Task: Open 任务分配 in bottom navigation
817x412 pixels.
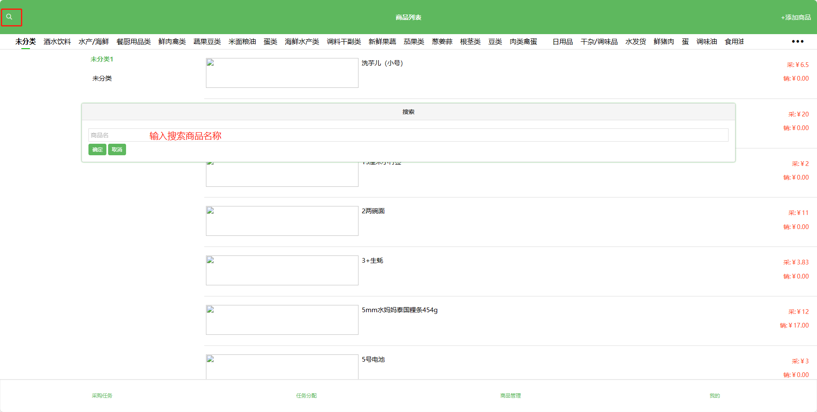Action: pos(306,396)
